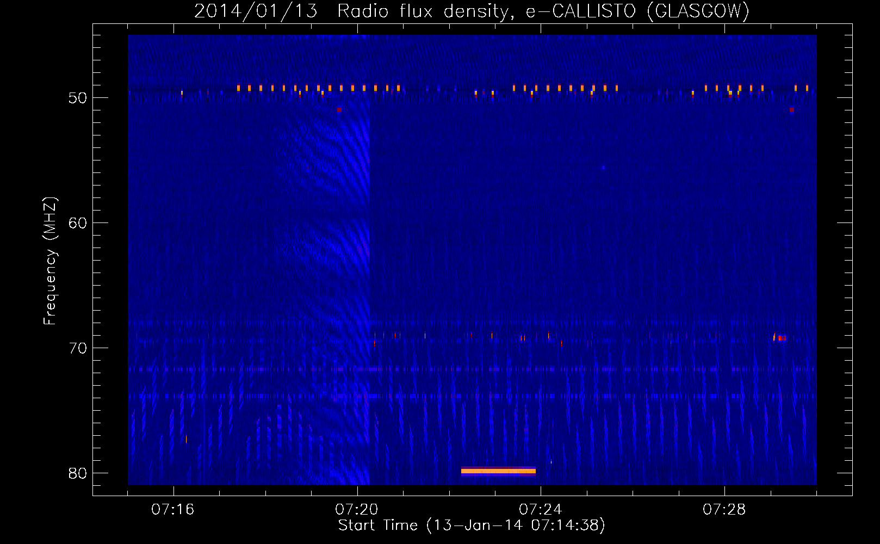Click the "Start Time (13-Jan-14 07:14:38)" label

click(472, 526)
